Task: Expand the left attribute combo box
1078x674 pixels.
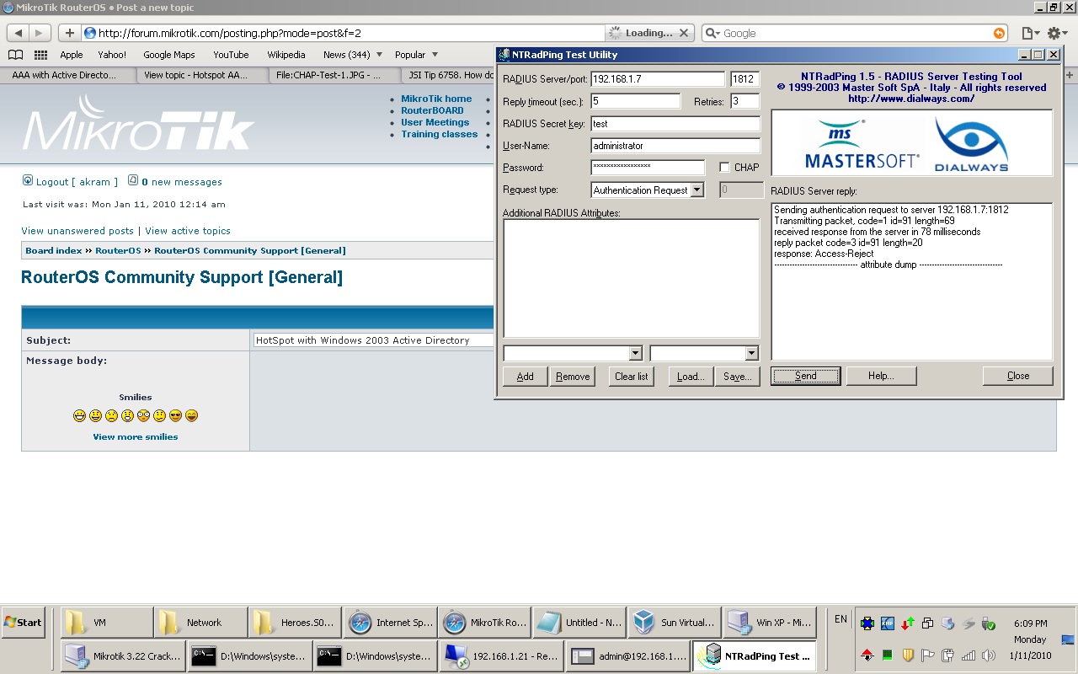Action: (635, 353)
